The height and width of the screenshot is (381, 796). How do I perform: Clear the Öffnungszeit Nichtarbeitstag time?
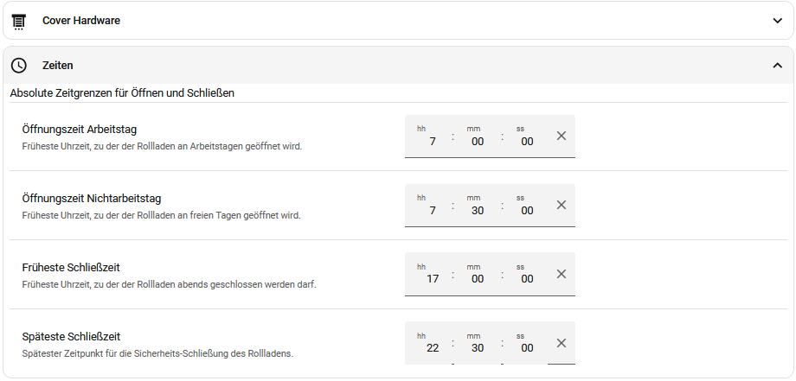[x=561, y=205]
